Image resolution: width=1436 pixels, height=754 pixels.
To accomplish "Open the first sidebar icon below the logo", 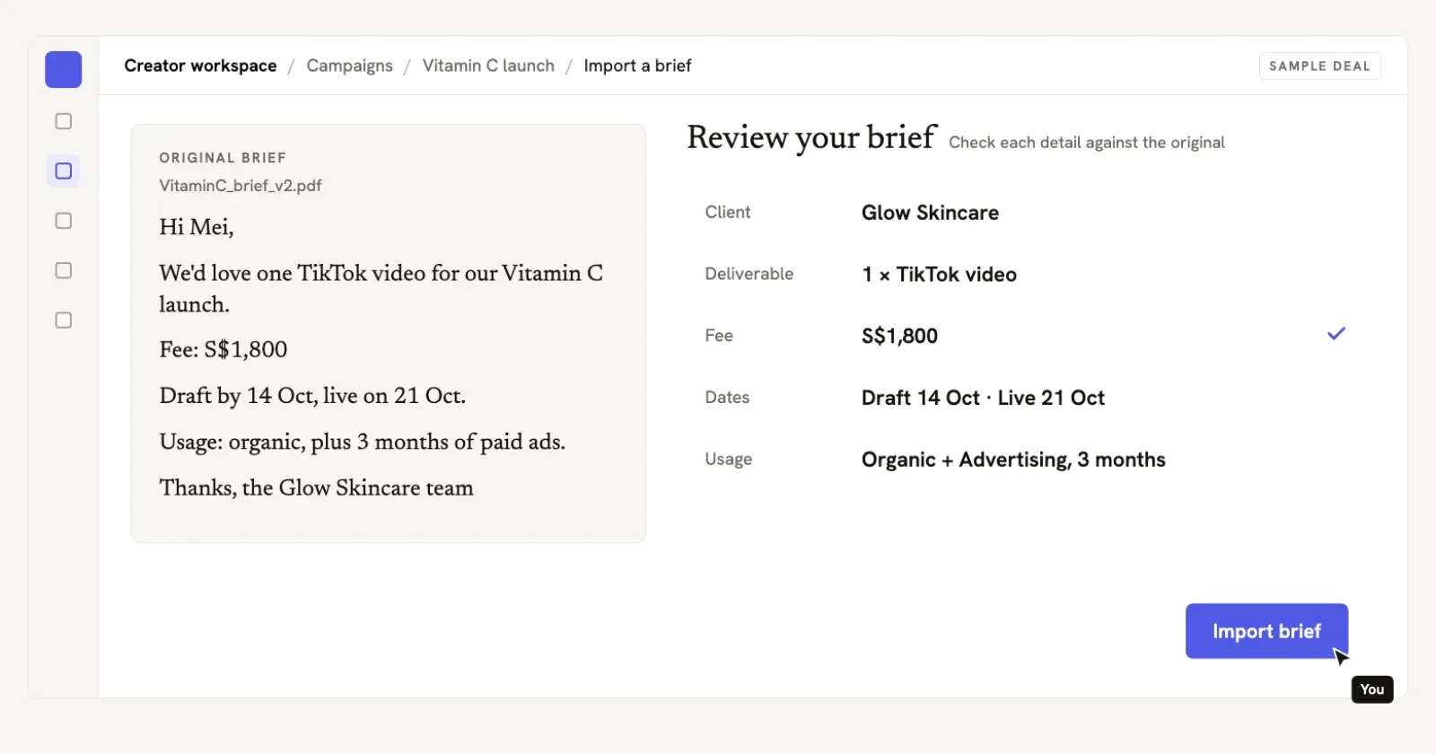I will pyautogui.click(x=64, y=121).
